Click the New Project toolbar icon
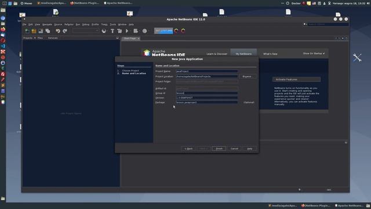The height and width of the screenshot is (209, 371). [x=34, y=31]
